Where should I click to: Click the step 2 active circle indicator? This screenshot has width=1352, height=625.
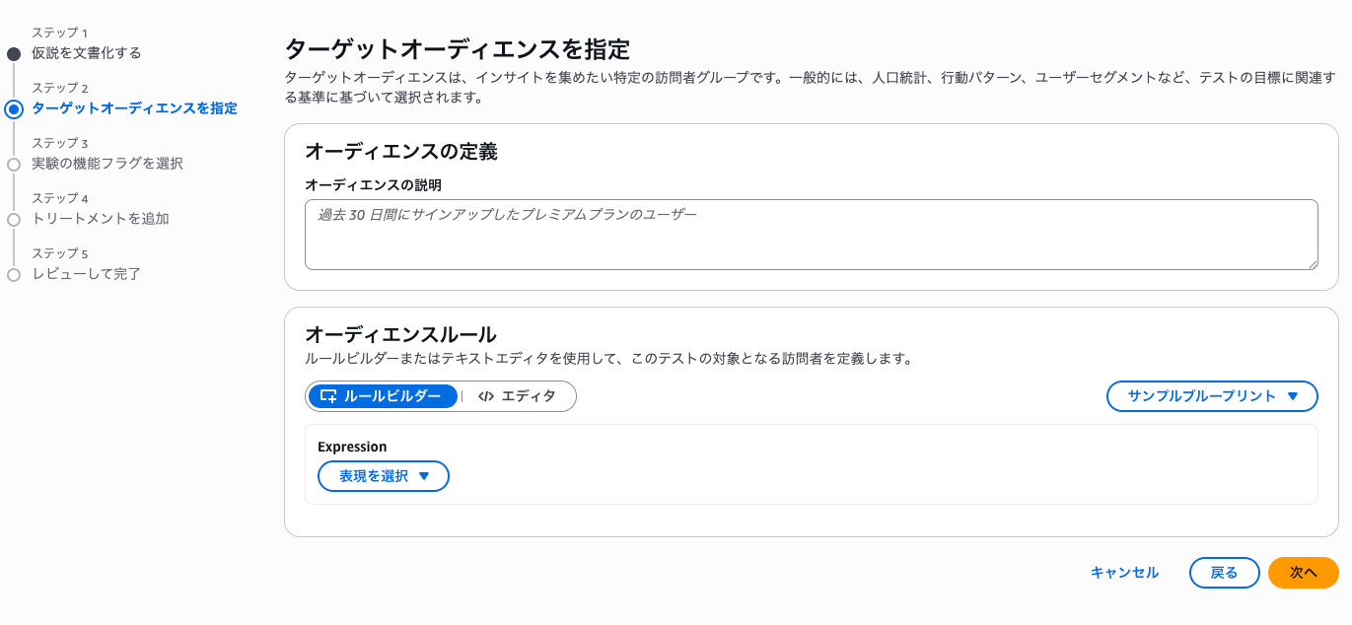coord(14,109)
